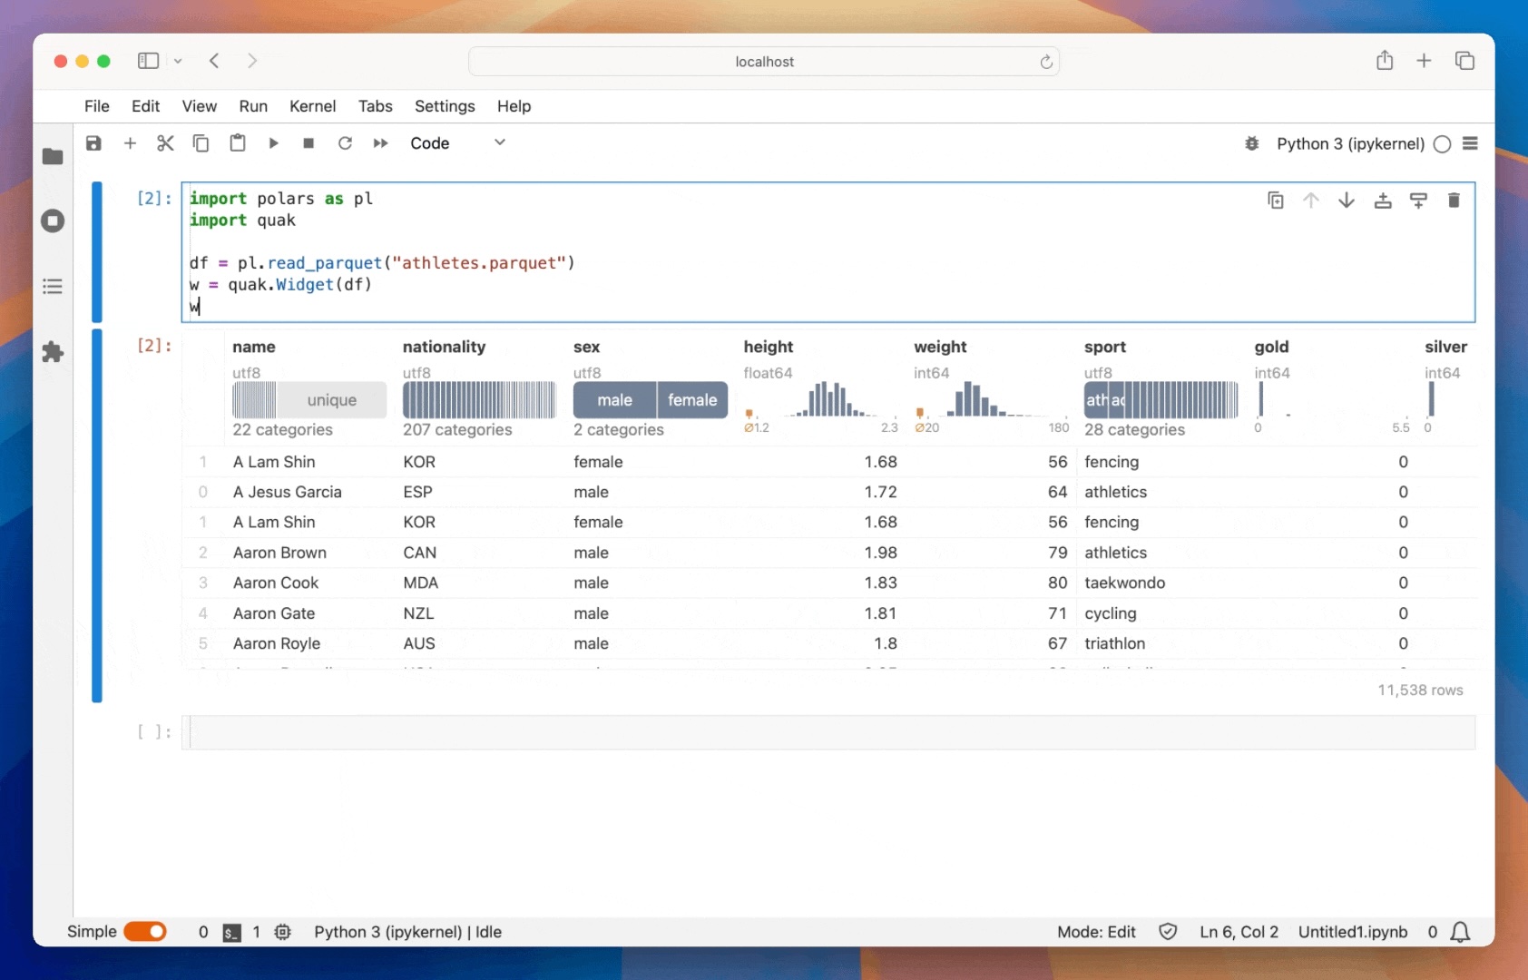This screenshot has height=980, width=1528.
Task: Open the File menu
Action: tap(97, 106)
